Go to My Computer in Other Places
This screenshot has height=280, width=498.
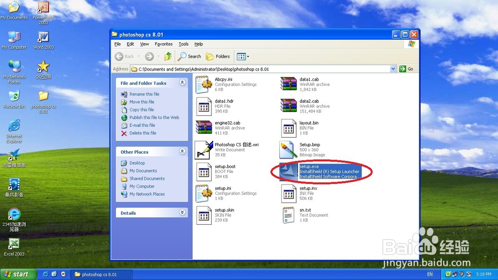coord(142,187)
